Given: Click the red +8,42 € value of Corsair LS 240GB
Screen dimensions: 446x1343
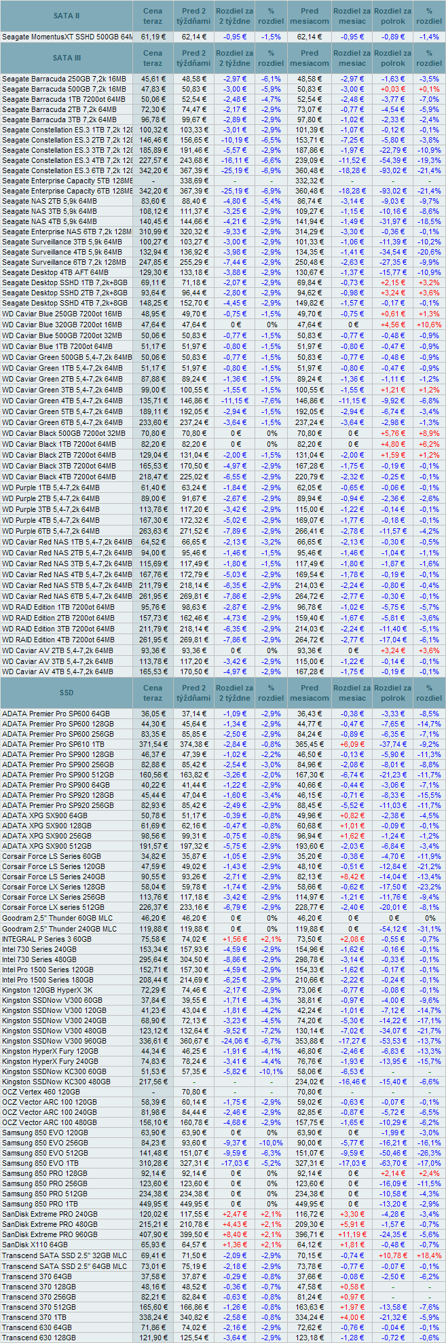Looking at the screenshot, I should (352, 877).
